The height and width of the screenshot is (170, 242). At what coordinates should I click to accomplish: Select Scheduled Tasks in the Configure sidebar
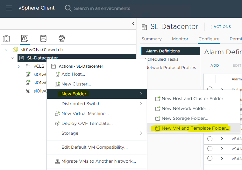[x=161, y=59]
